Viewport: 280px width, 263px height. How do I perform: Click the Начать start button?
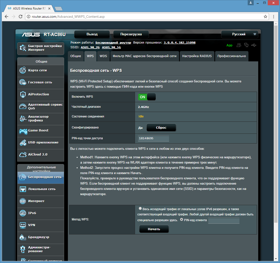tap(154, 229)
